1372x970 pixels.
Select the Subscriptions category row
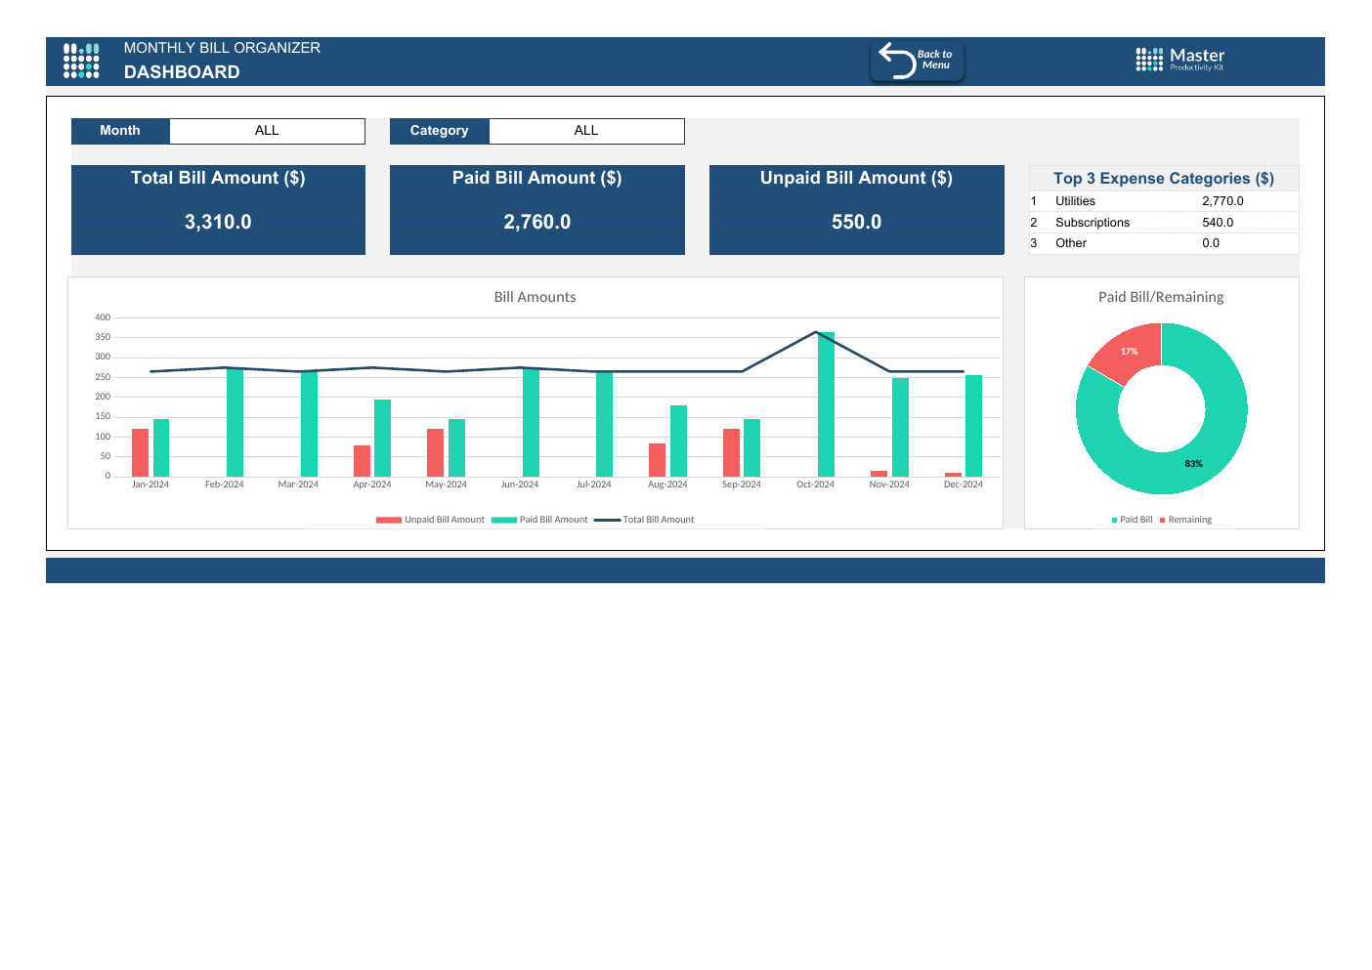click(1164, 223)
